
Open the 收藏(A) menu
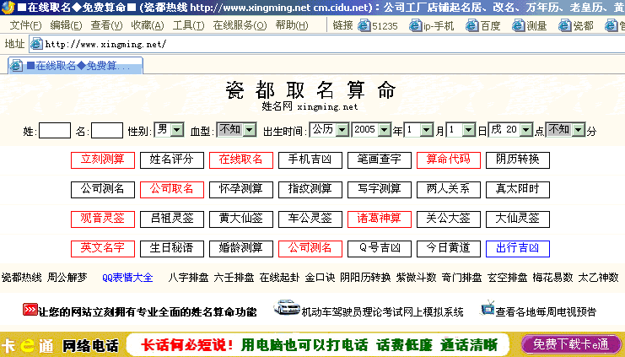tap(148, 25)
